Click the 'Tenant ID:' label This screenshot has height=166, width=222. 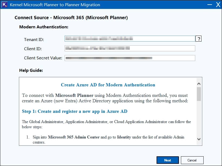34,40
